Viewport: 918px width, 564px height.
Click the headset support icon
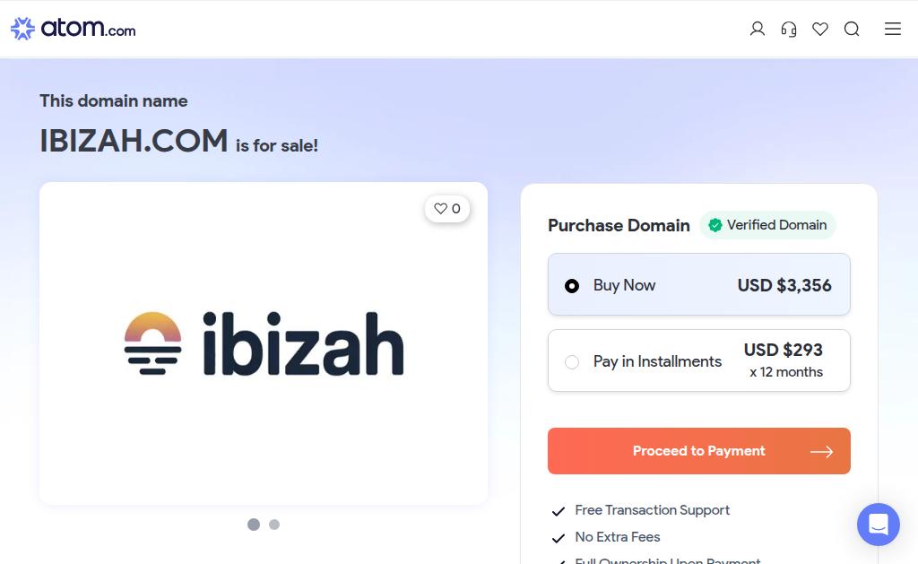[x=789, y=30]
